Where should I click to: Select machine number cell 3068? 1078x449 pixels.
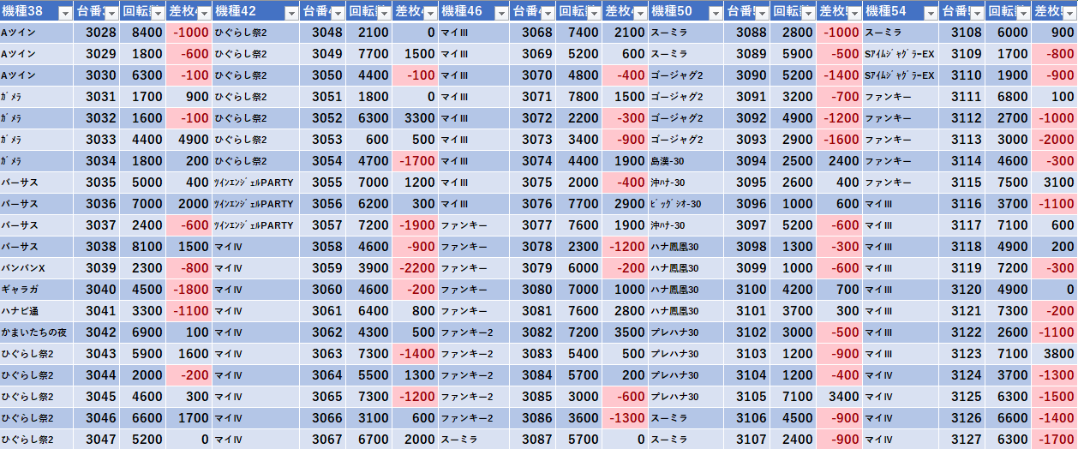point(532,33)
